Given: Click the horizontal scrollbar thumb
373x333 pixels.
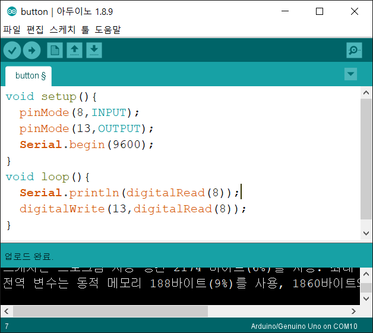Looking at the screenshot, I should [110, 311].
